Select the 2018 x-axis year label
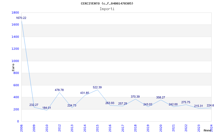The image size is (214, 133). pos(135,128)
